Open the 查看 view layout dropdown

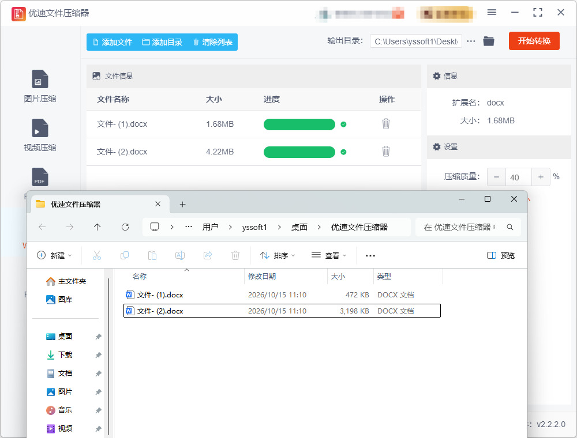329,255
